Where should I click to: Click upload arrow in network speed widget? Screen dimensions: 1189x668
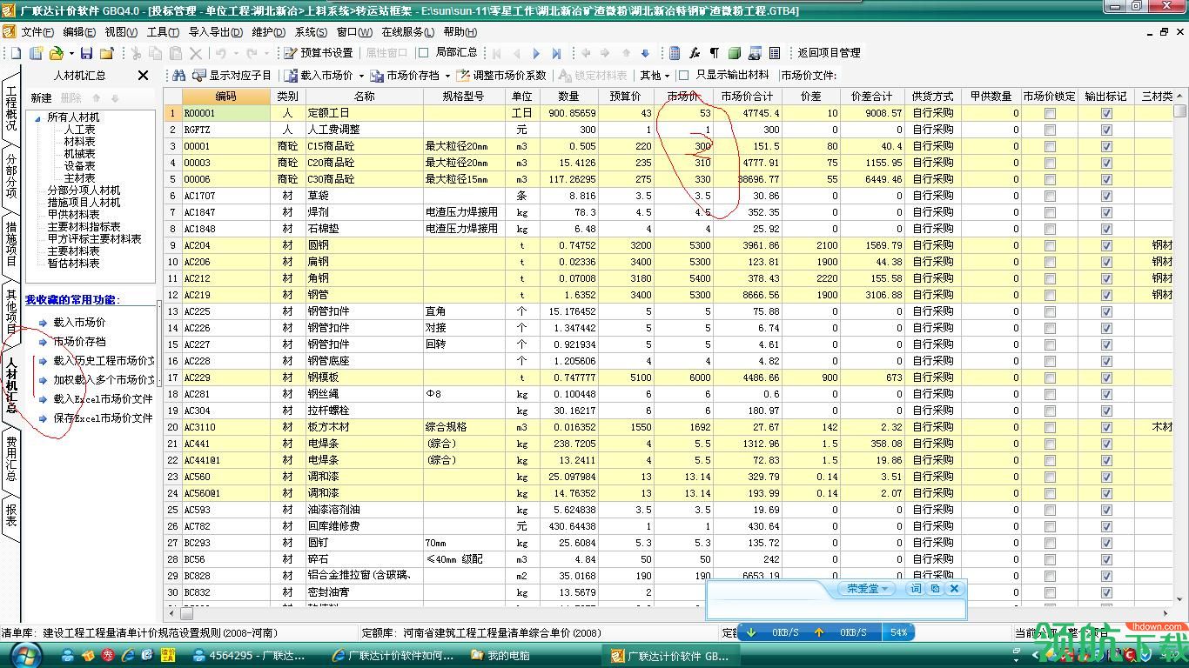click(x=819, y=632)
